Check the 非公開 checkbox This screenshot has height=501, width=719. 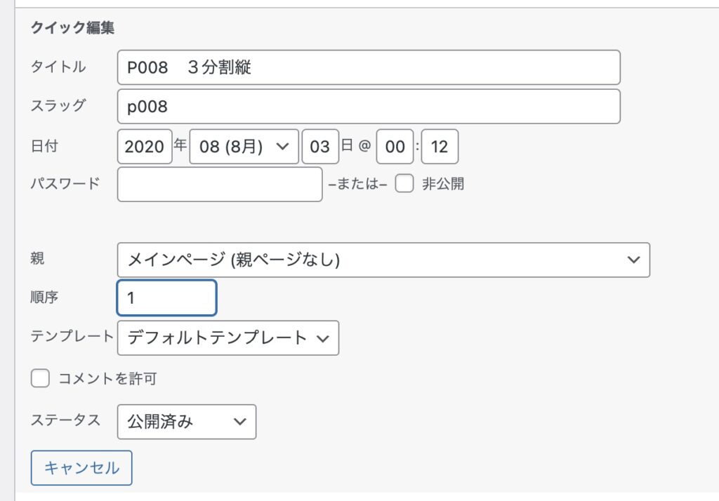(x=403, y=185)
